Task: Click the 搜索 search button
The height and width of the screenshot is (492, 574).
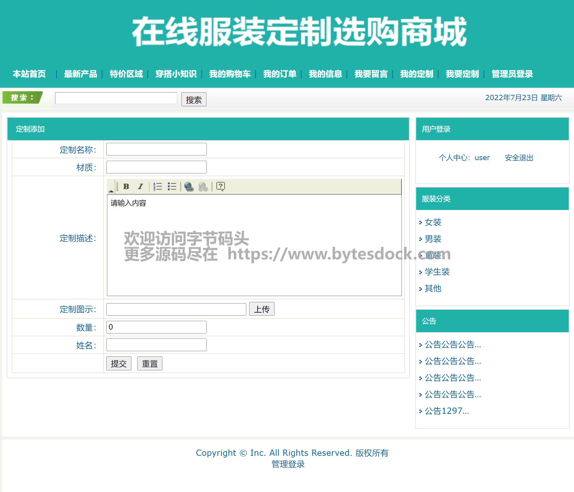Action: tap(194, 100)
